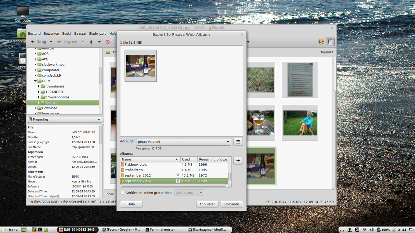Close the Export to Picasa dialog
Image resolution: width=415 pixels, height=233 pixels.
[x=242, y=34]
